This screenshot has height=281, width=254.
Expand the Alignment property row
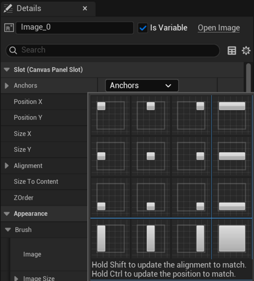coord(7,166)
